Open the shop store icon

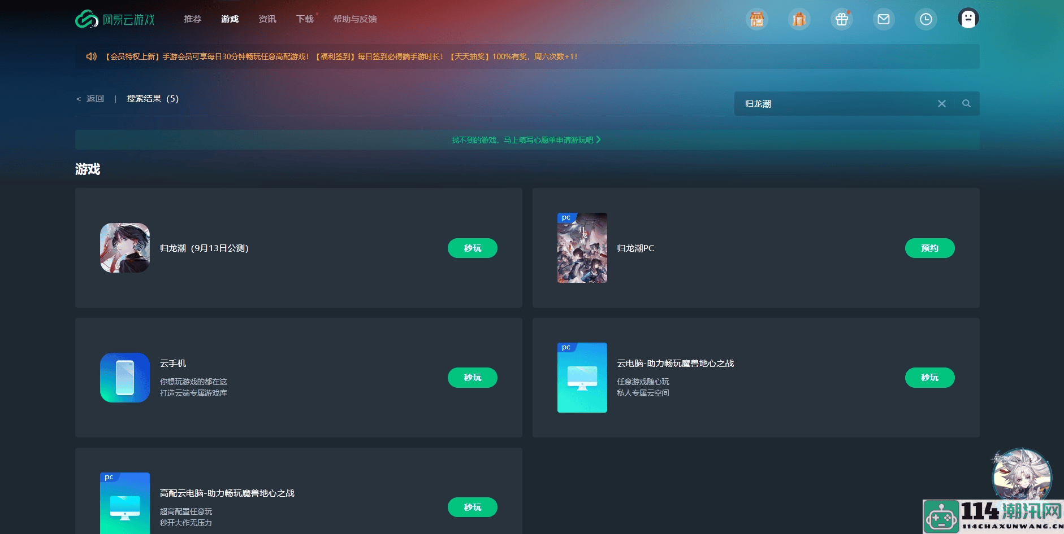757,19
